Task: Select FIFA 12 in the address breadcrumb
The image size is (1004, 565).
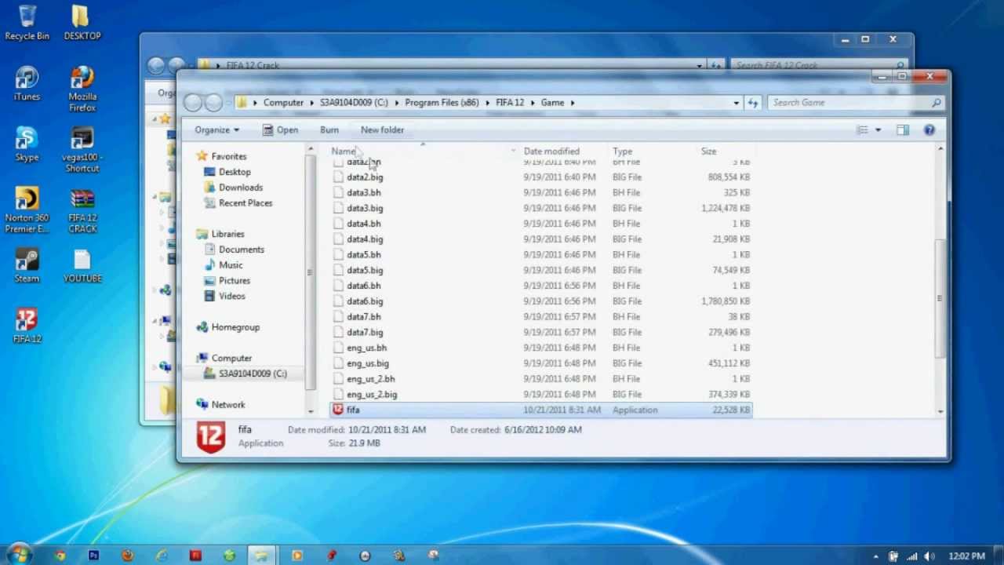Action: pyautogui.click(x=510, y=103)
